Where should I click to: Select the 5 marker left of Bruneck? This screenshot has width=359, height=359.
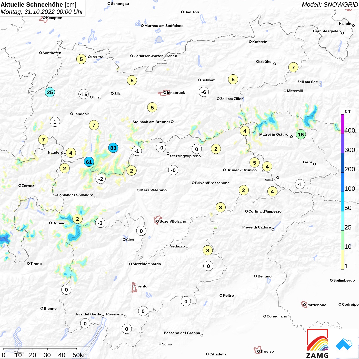tap(255, 163)
